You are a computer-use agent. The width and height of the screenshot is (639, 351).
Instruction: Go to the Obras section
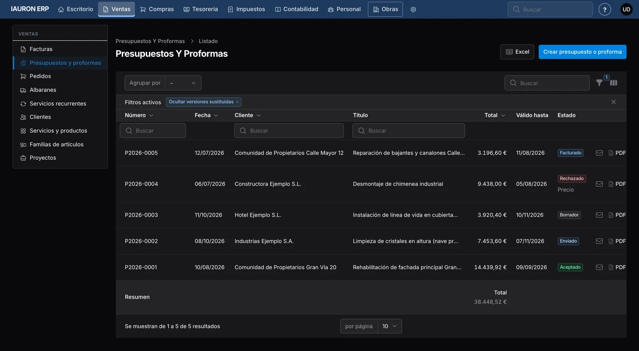coord(385,9)
